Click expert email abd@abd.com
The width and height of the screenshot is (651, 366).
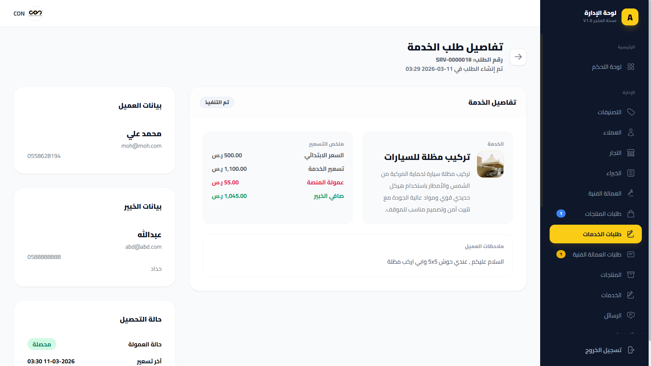[x=143, y=247]
